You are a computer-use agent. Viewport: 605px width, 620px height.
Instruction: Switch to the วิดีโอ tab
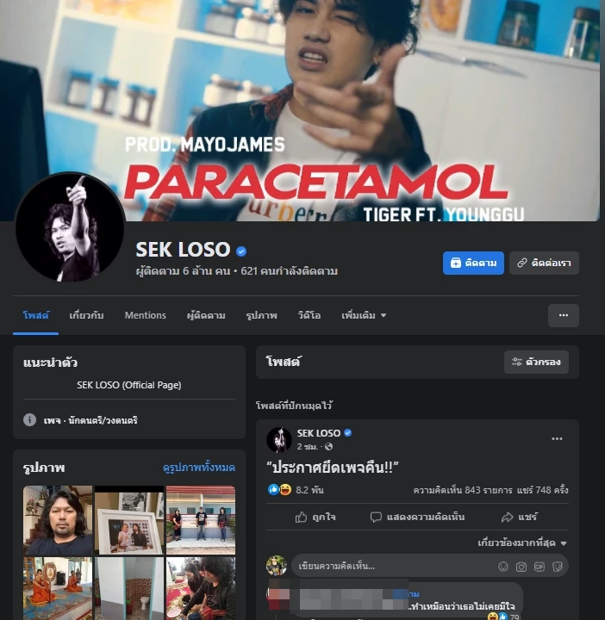point(309,316)
